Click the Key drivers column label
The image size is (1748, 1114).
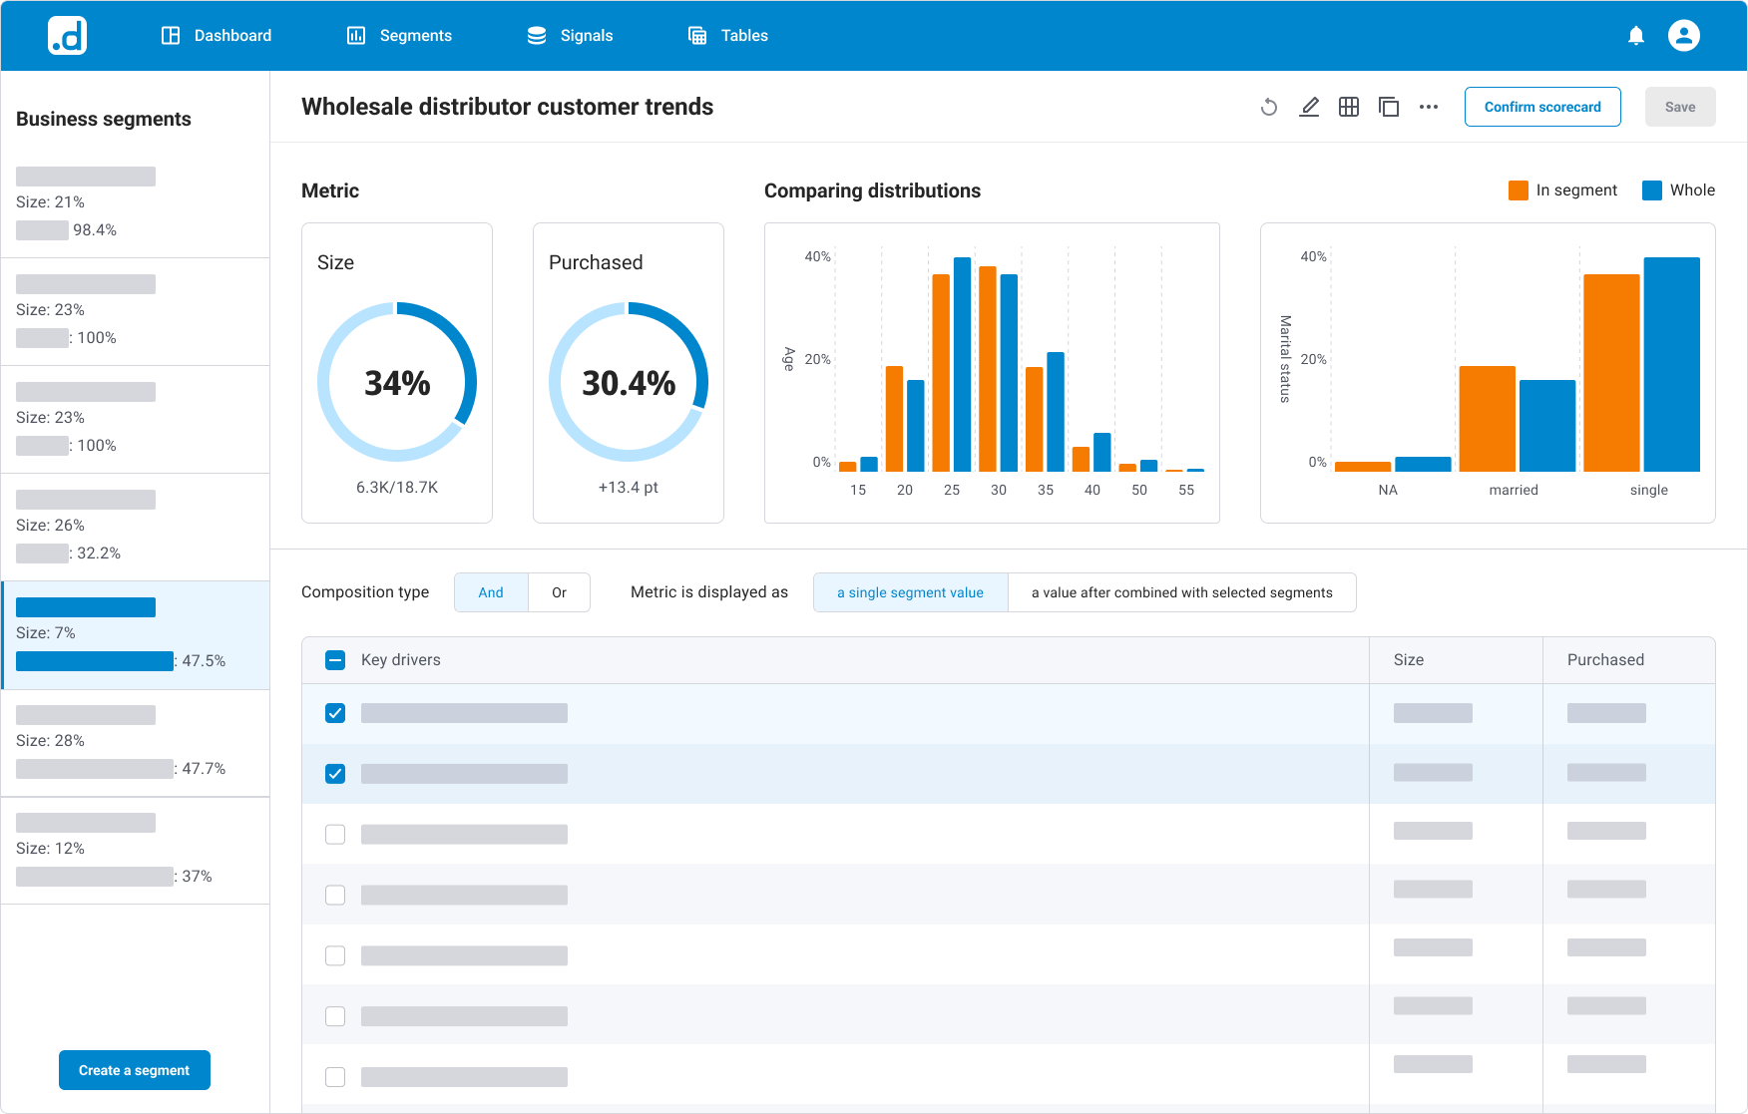coord(401,660)
